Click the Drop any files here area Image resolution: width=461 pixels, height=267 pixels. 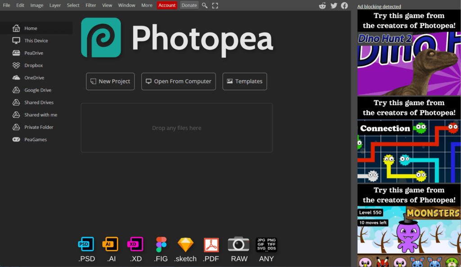tap(176, 128)
